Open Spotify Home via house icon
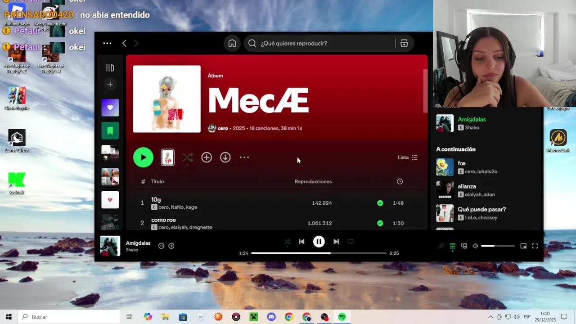The width and height of the screenshot is (576, 324). (x=232, y=43)
